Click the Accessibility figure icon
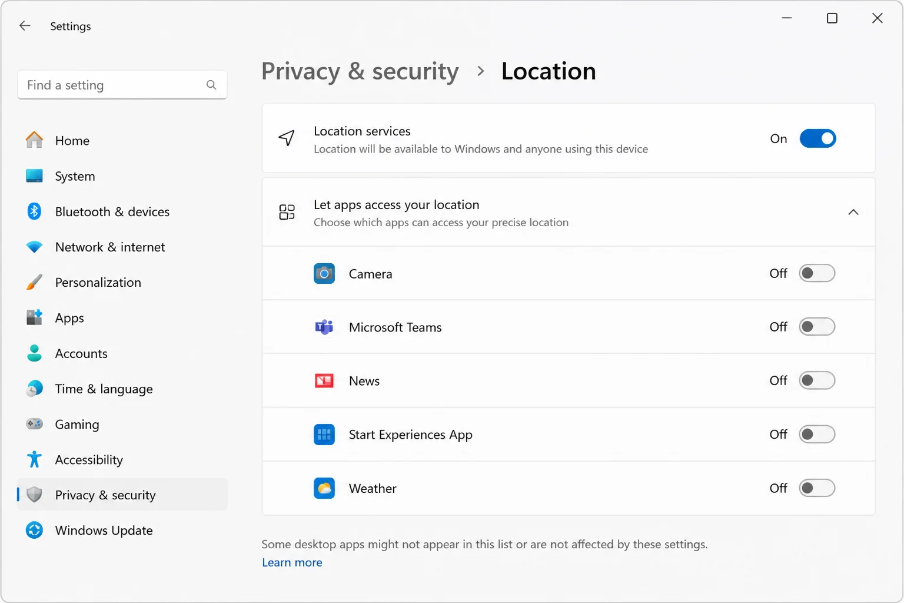 tap(35, 459)
